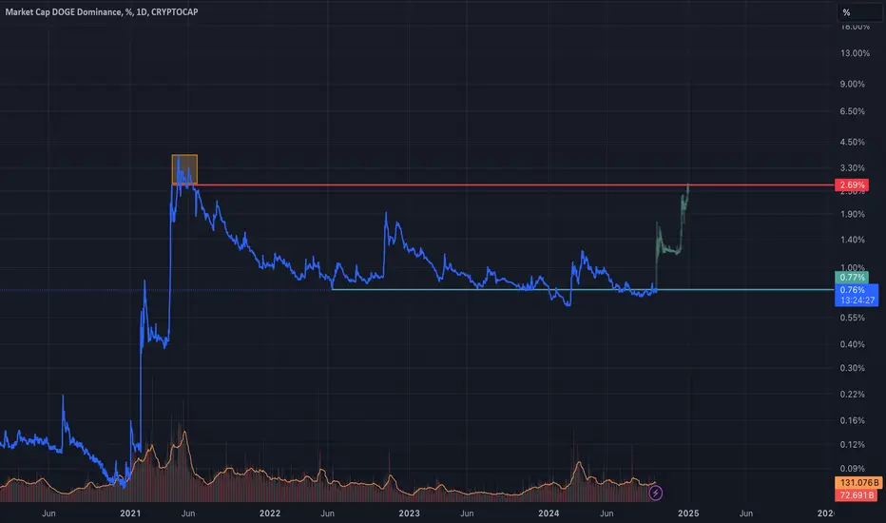Click the 0.12% price axis label

(852, 444)
